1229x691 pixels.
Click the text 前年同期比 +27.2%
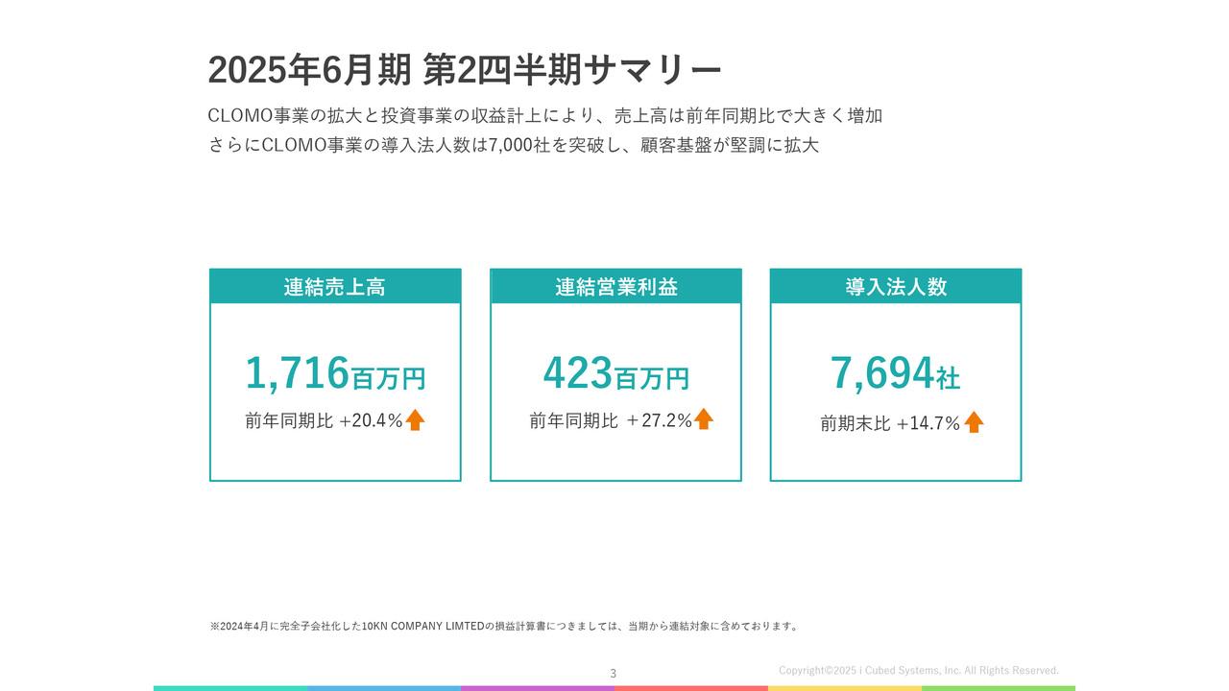pos(611,420)
